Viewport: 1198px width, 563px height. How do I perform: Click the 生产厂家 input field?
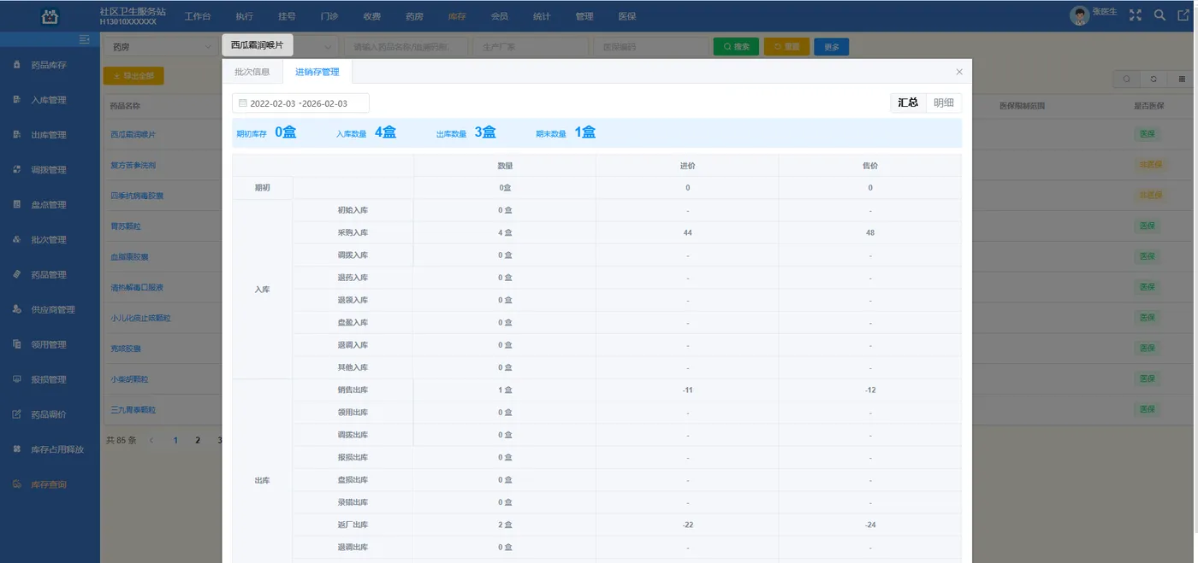(531, 47)
